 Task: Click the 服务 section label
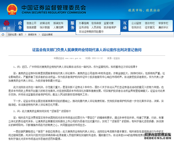click(72, 25)
